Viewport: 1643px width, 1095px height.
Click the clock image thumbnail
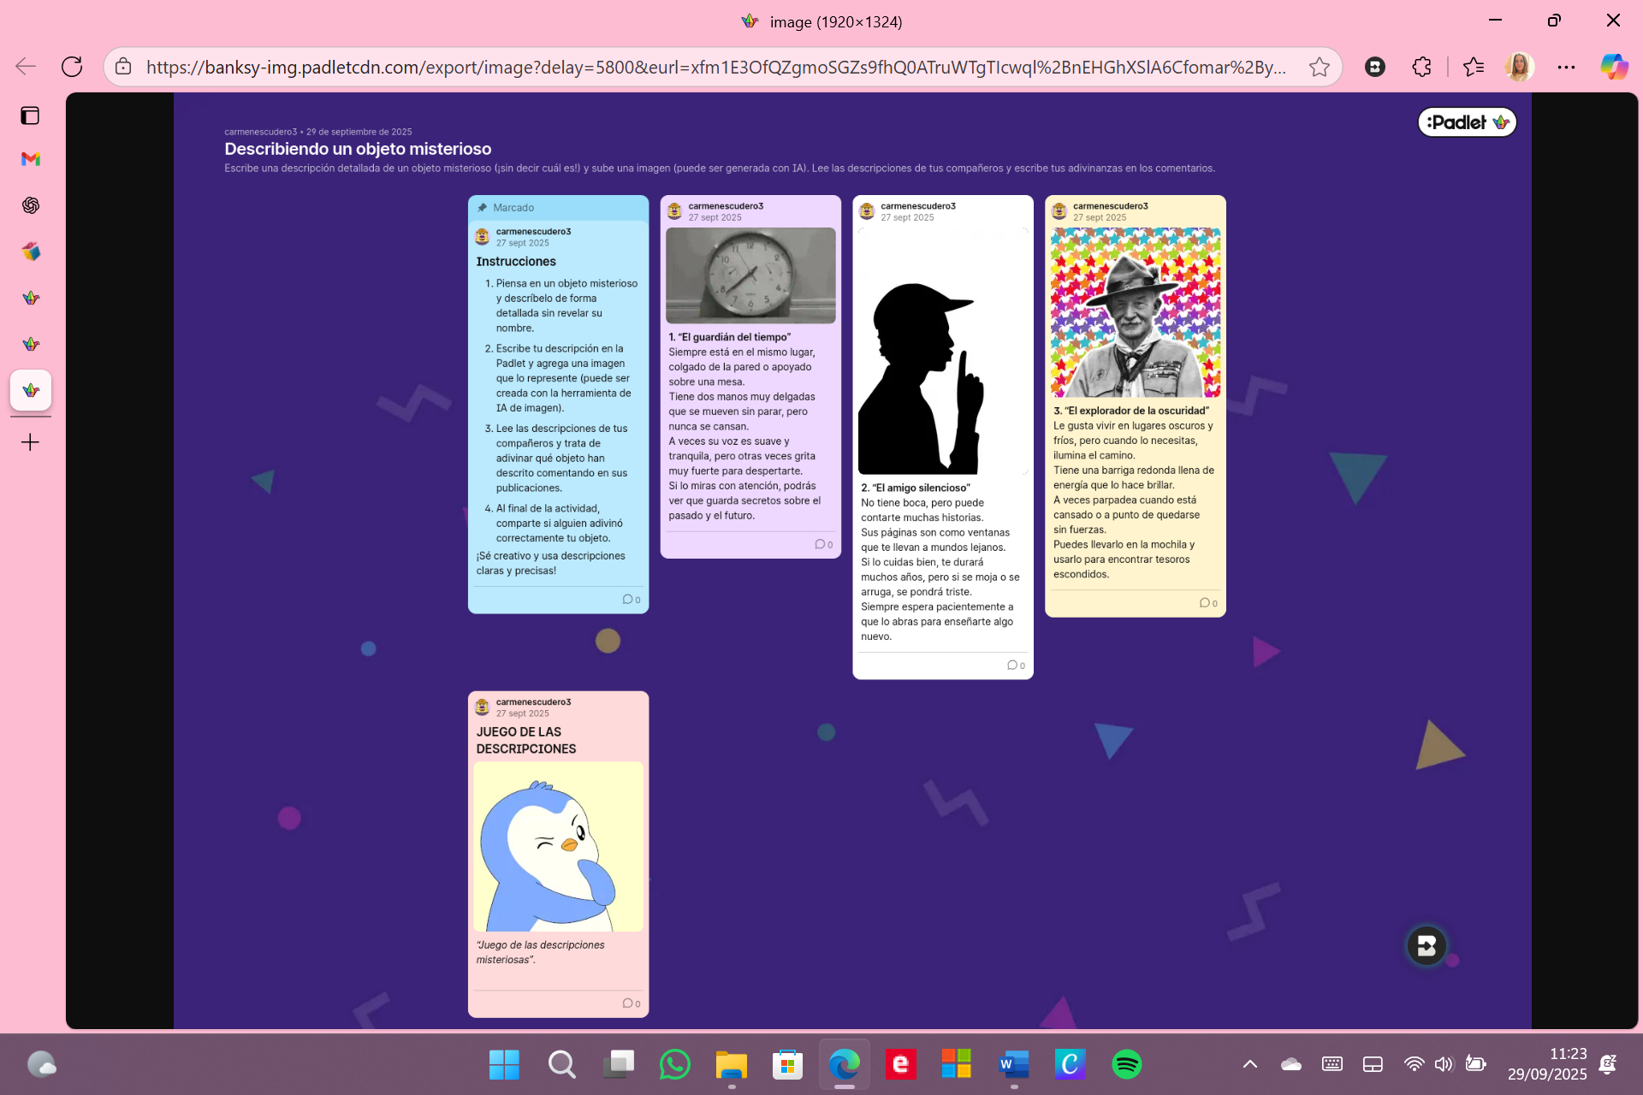point(750,275)
